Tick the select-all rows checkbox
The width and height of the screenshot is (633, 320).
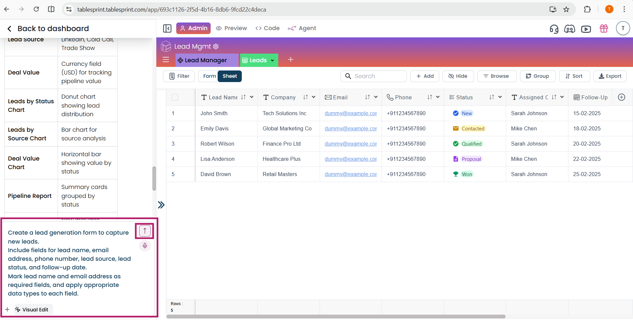pos(175,97)
